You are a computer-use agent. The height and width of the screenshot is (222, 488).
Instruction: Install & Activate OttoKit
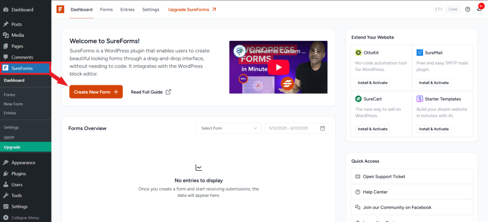[x=372, y=83]
